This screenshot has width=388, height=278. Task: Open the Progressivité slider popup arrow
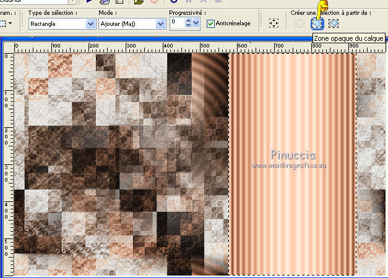pyautogui.click(x=196, y=23)
